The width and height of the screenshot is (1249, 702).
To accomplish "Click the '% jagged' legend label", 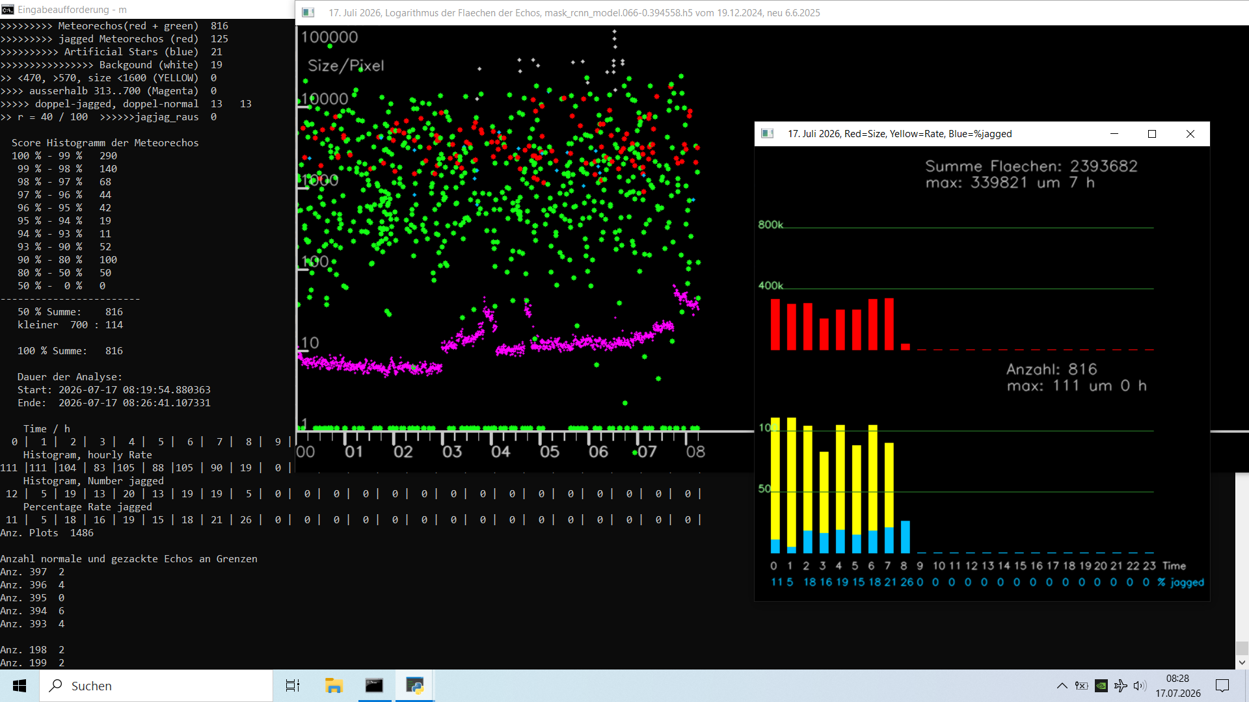I will [x=1181, y=582].
